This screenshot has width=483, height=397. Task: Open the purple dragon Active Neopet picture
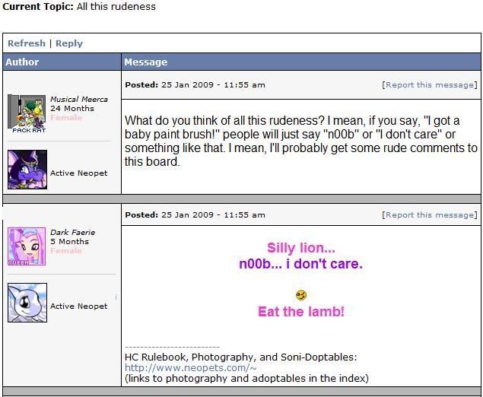[x=27, y=170]
